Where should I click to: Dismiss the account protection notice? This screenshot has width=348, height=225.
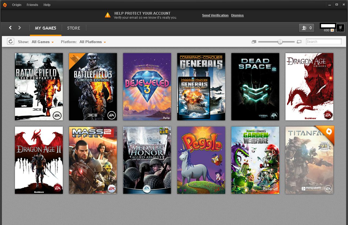(x=237, y=15)
